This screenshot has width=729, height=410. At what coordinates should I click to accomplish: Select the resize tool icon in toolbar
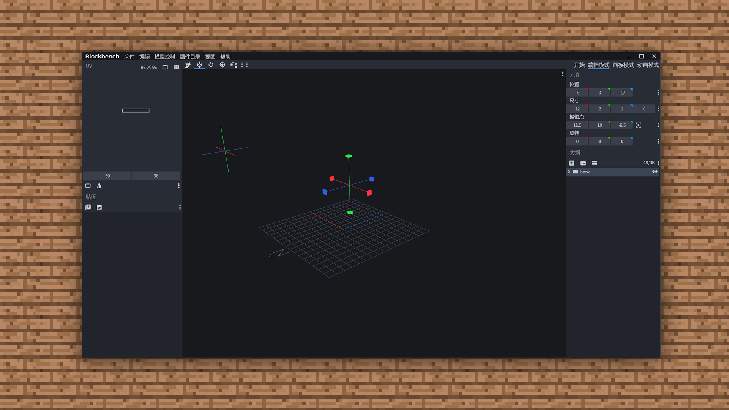(234, 65)
